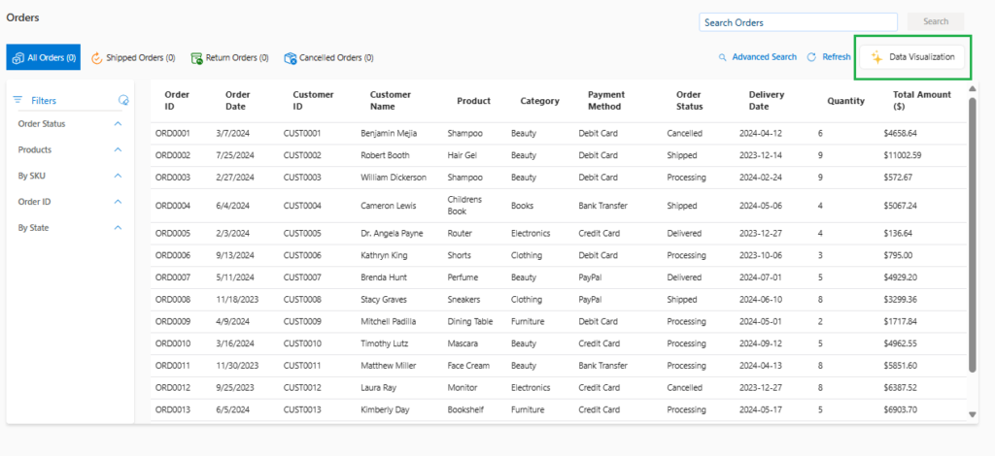The width and height of the screenshot is (995, 456).
Task: Click the magnifier icon beside Advanced Search
Action: (722, 57)
